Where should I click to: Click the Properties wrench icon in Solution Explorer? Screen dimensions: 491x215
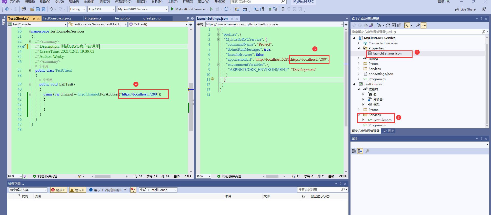pos(418,25)
